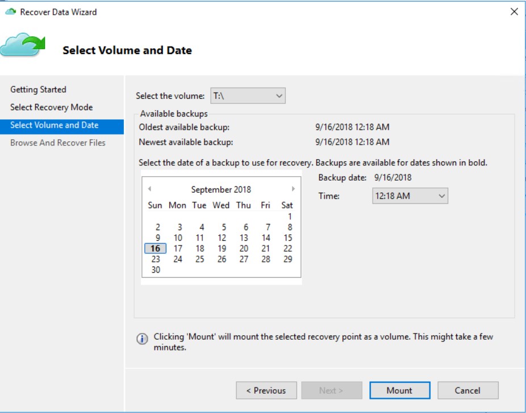Viewport: 526px width, 413px height.
Task: Click the large cloud arrow header icon
Action: [x=23, y=44]
